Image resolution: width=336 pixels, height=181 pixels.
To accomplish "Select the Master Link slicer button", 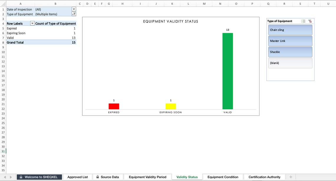I will pos(290,41).
